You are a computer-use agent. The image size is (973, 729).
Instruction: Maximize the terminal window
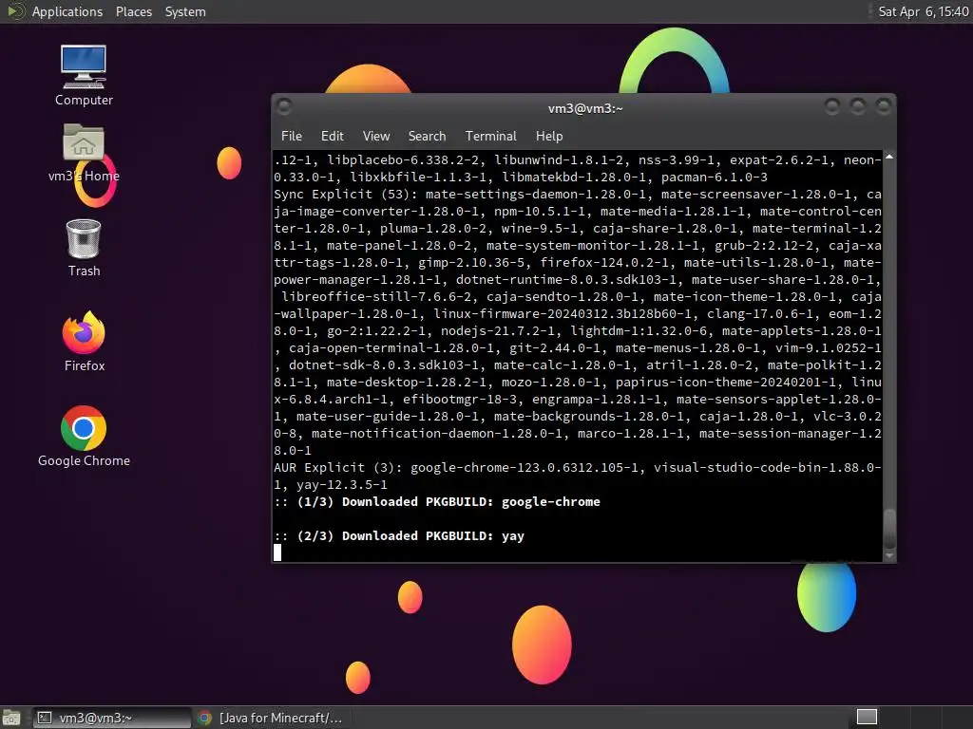[x=858, y=106]
